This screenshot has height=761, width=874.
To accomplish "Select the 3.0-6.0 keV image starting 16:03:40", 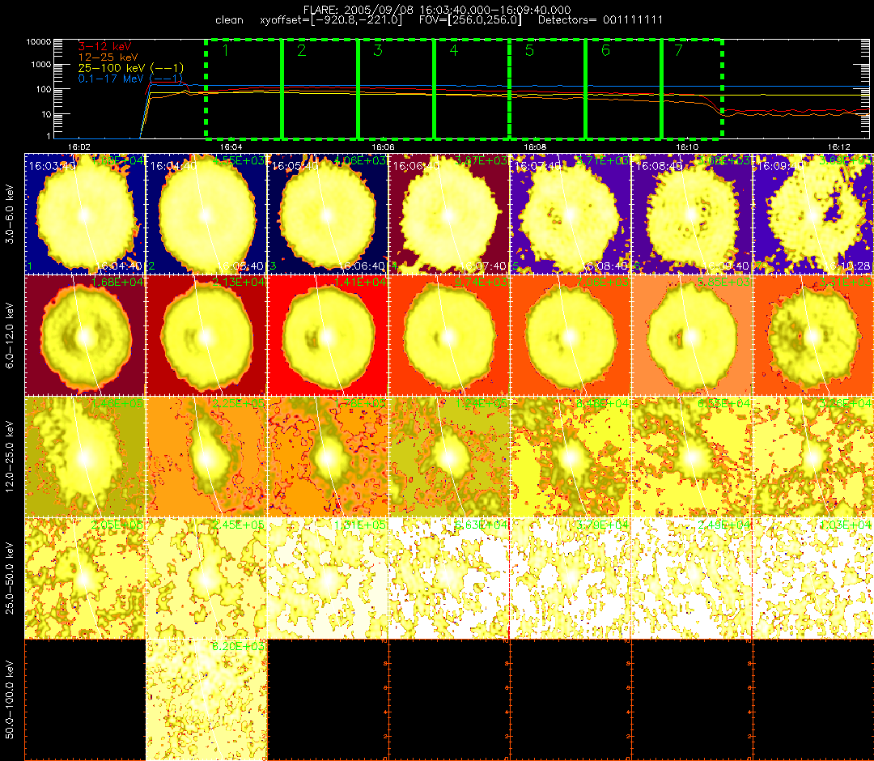I will [85, 214].
